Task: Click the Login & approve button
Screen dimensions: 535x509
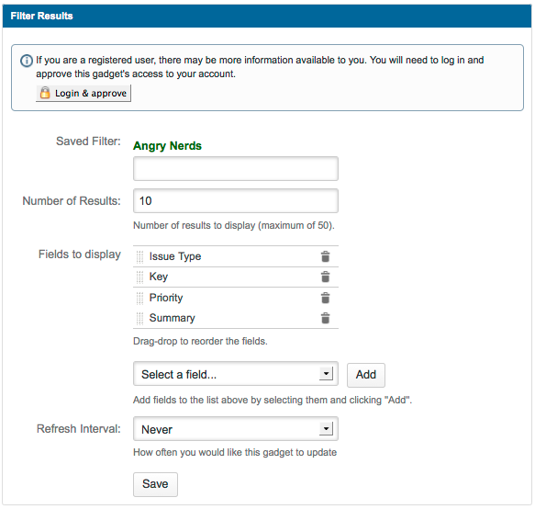Action: (84, 94)
